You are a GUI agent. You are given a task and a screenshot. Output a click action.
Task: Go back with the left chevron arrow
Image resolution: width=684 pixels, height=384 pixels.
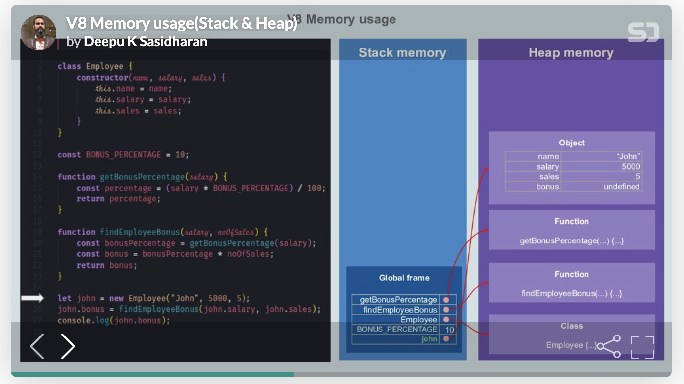(37, 347)
